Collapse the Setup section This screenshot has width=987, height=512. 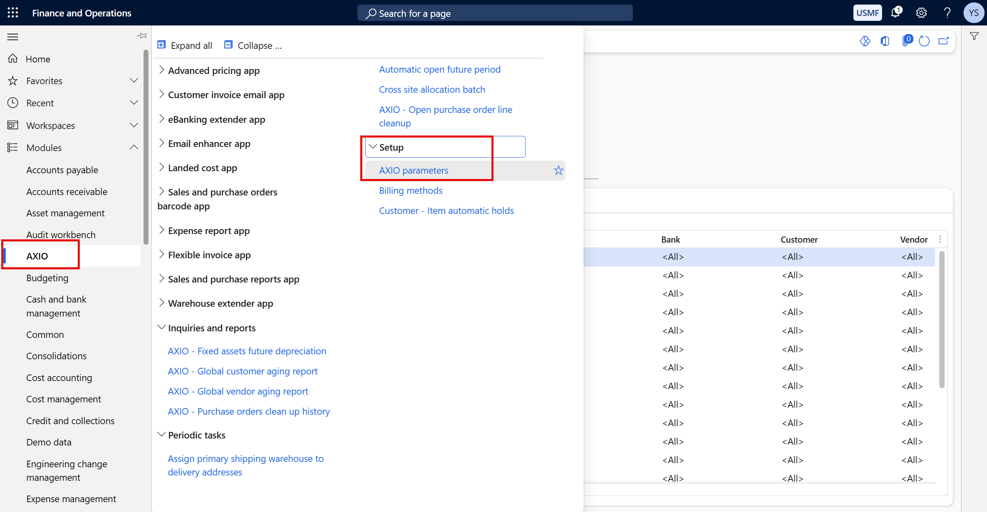(373, 147)
